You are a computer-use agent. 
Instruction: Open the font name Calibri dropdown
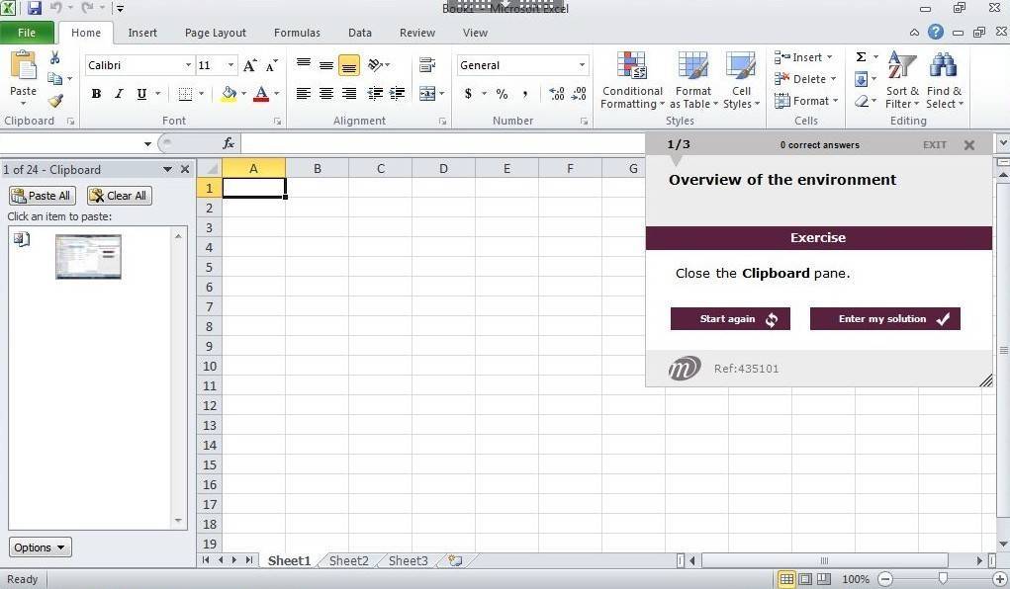pos(188,65)
